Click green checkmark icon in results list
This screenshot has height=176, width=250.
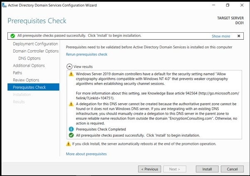pyautogui.click(x=71, y=135)
